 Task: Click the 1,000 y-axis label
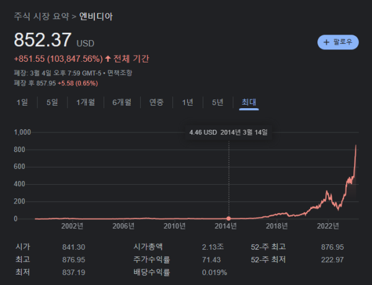tap(22, 132)
